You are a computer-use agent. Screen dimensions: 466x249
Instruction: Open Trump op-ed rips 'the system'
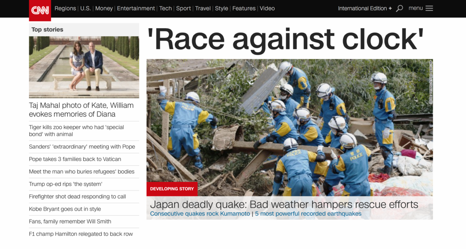click(66, 184)
